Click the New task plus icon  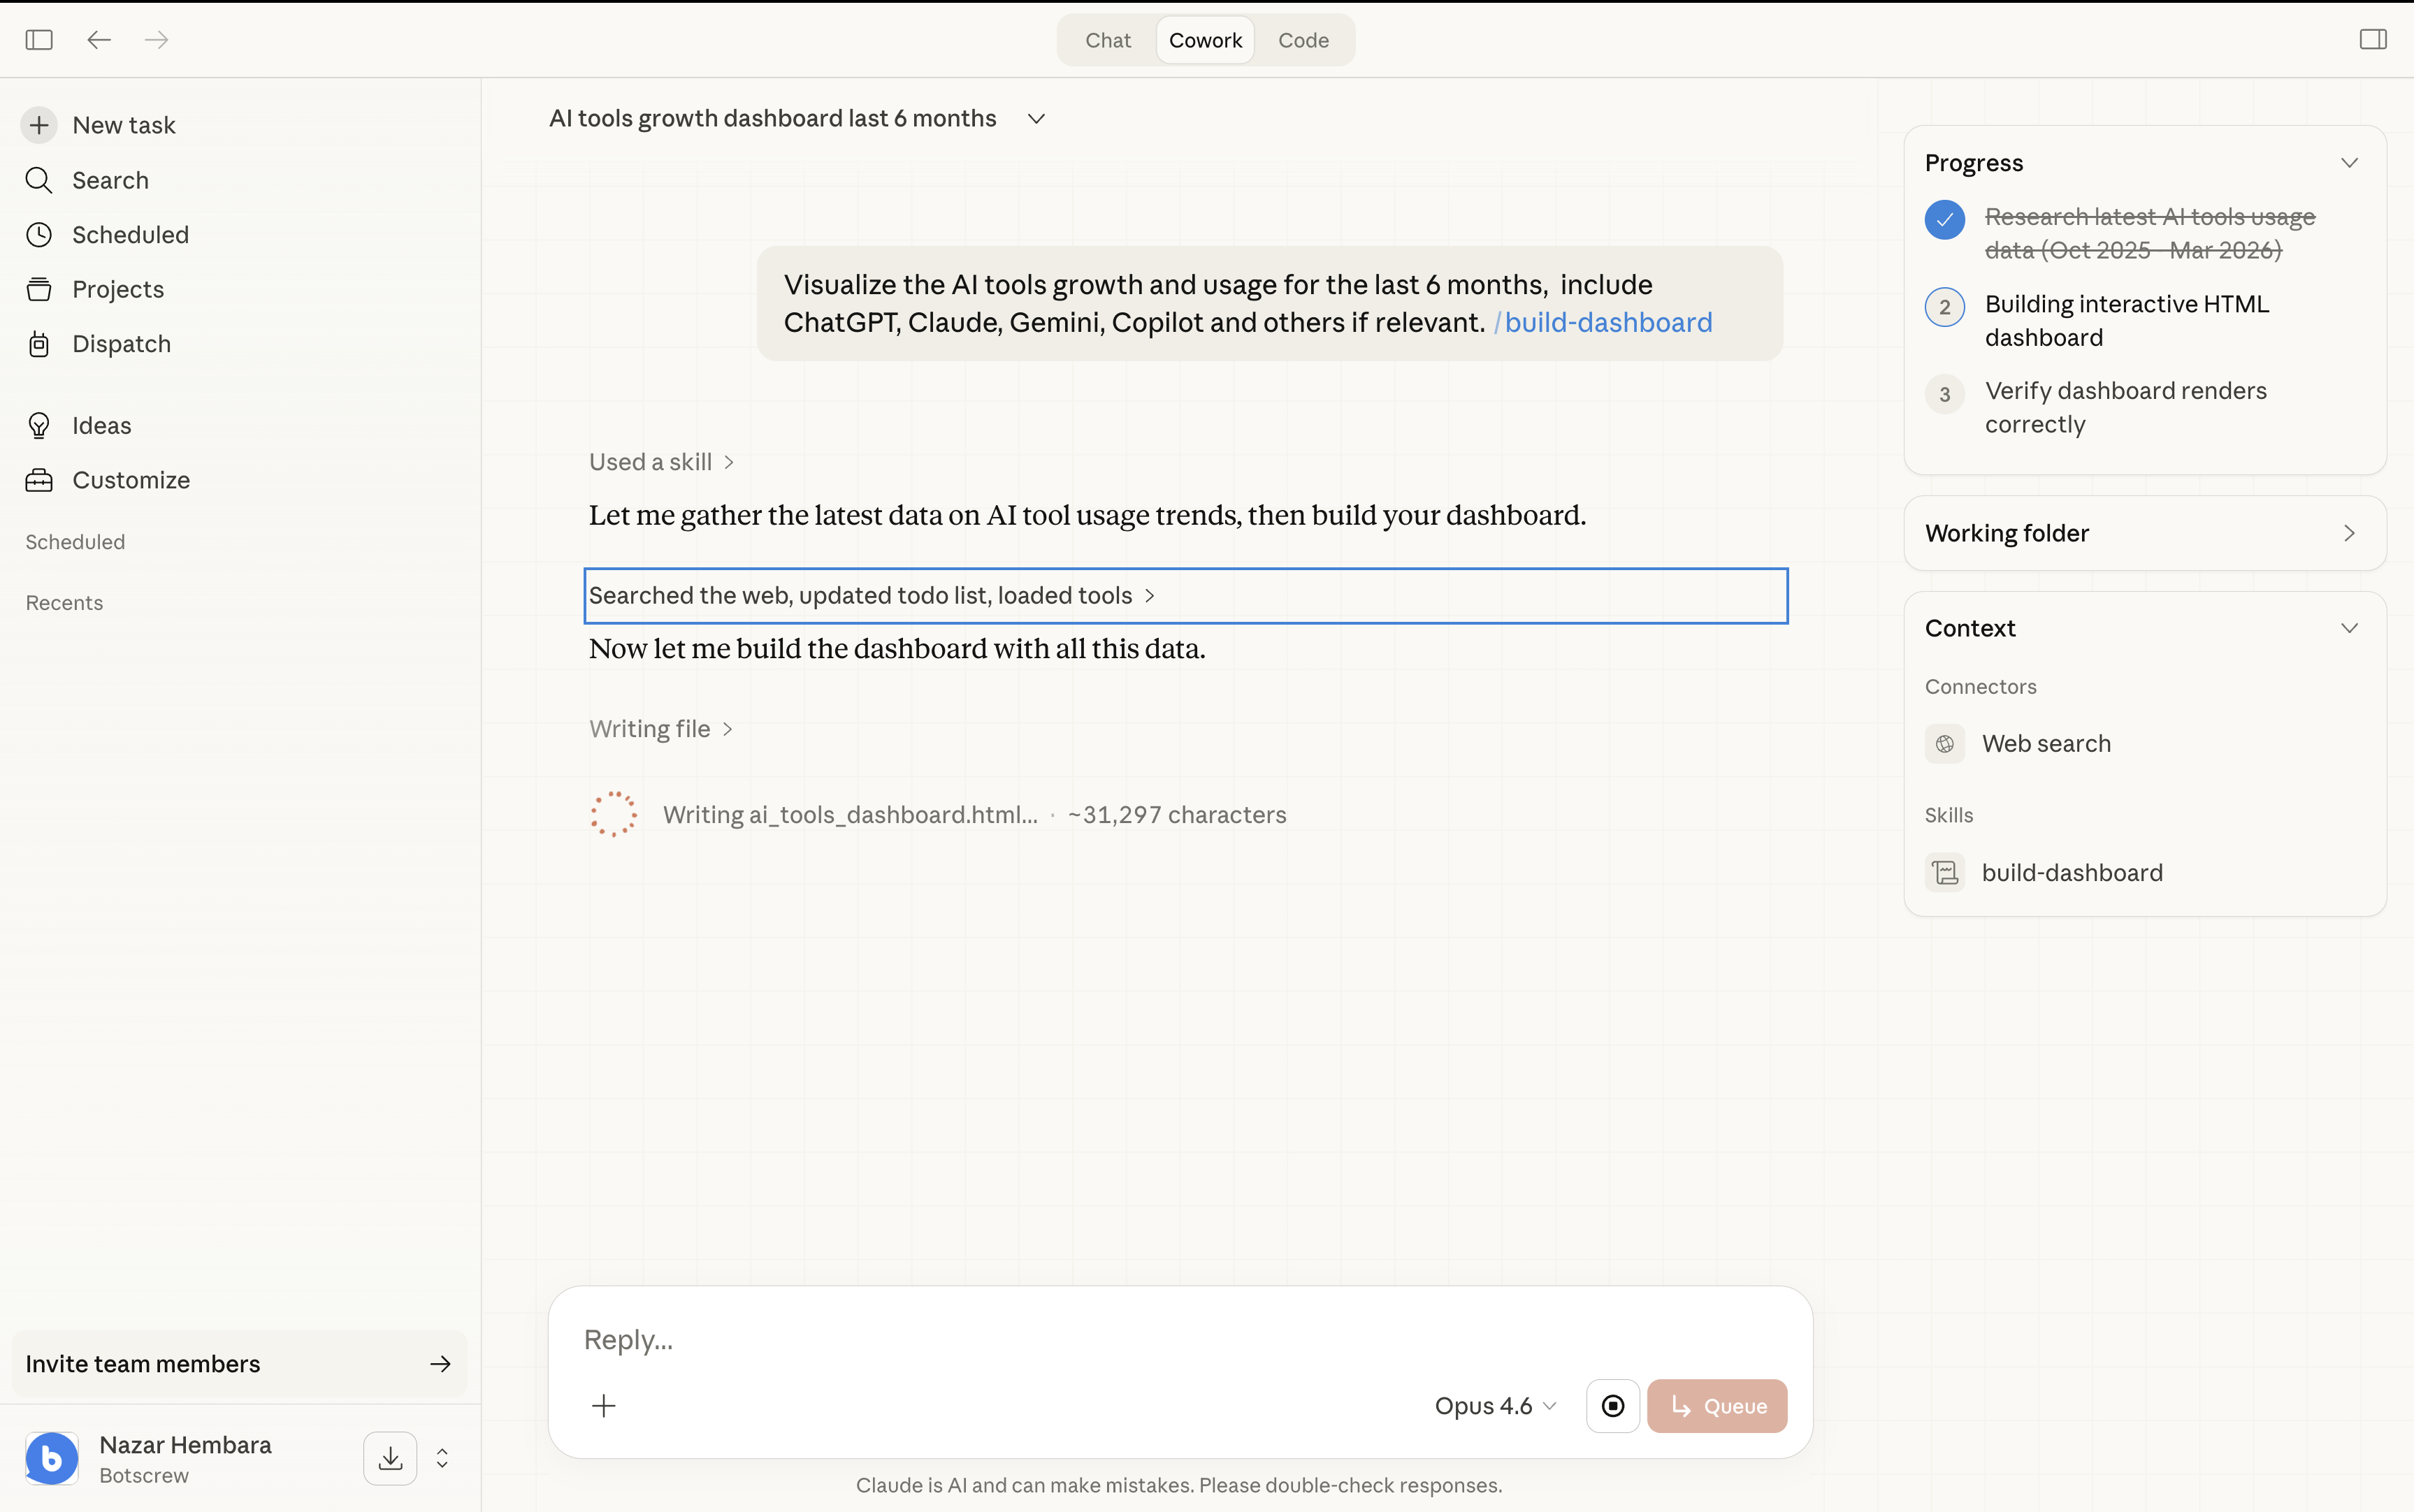[x=39, y=125]
